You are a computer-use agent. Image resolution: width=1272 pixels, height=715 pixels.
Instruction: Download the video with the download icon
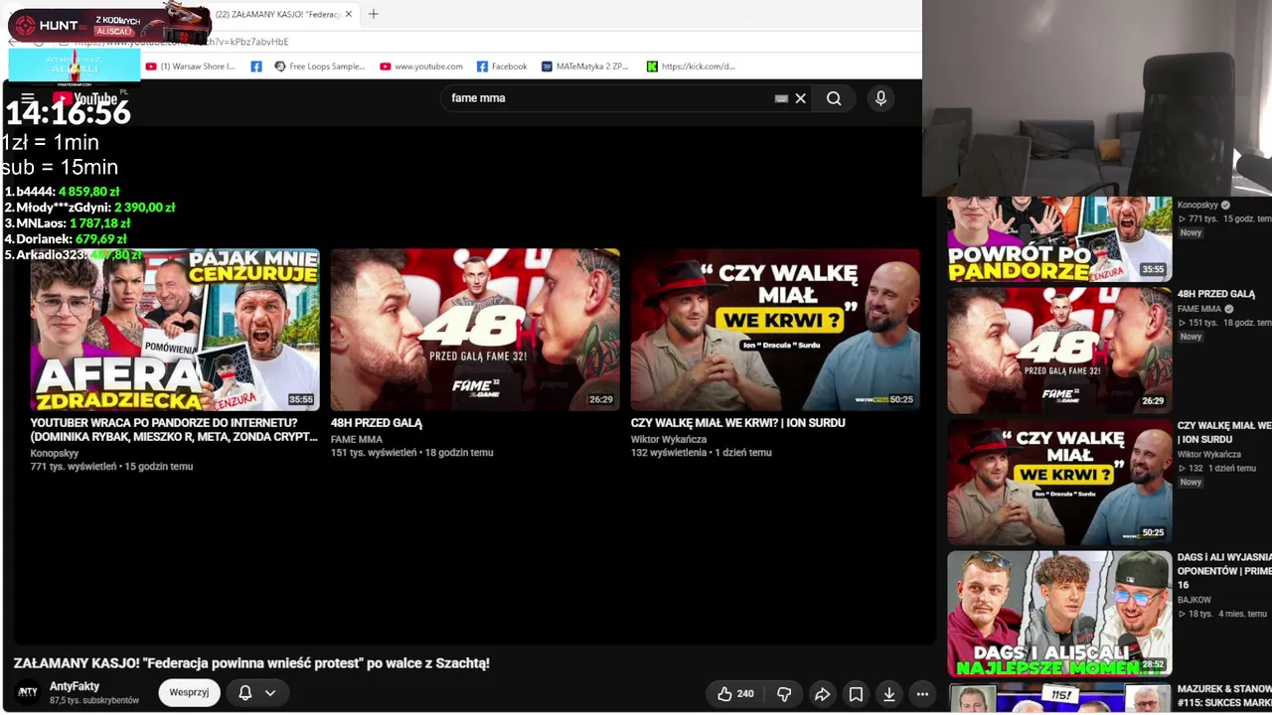(889, 694)
